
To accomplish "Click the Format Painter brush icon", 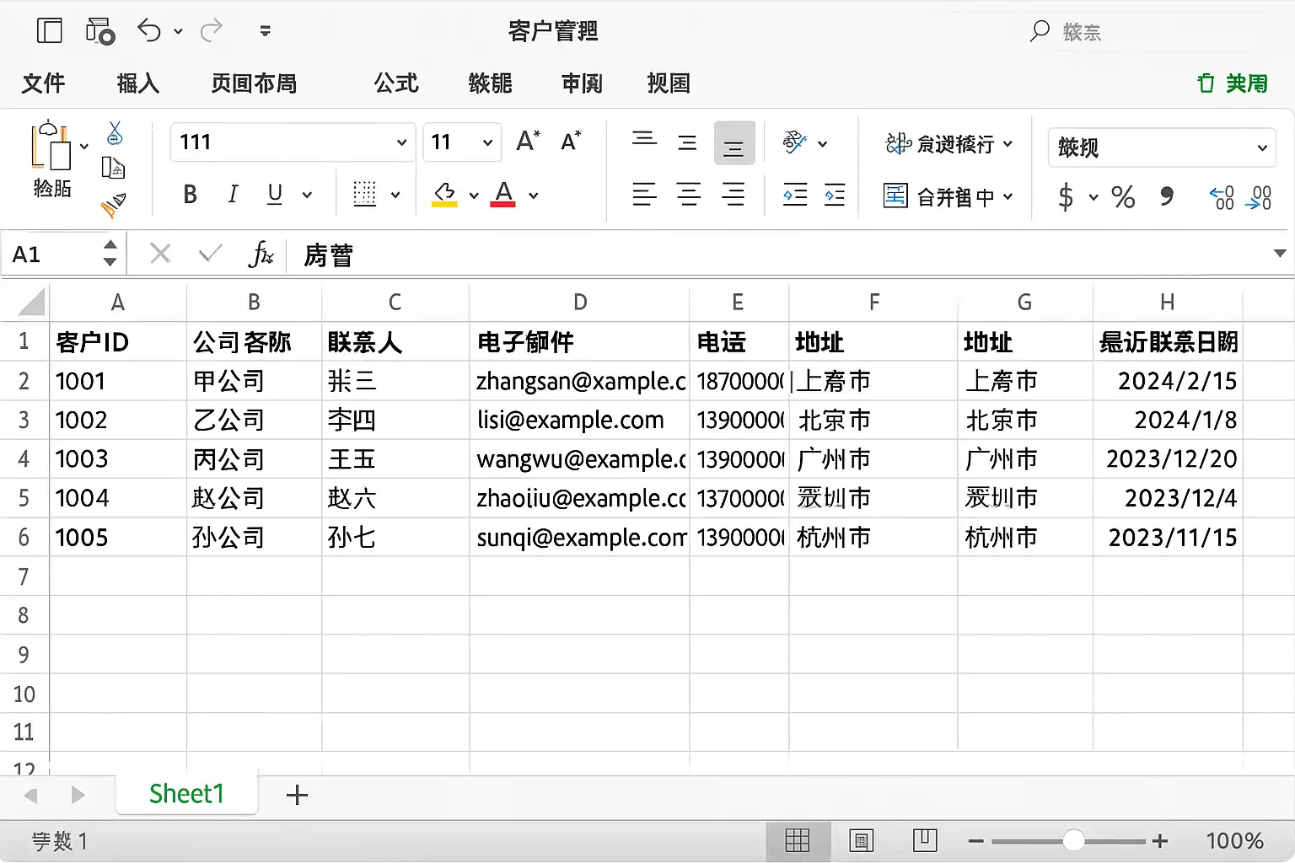I will click(113, 205).
